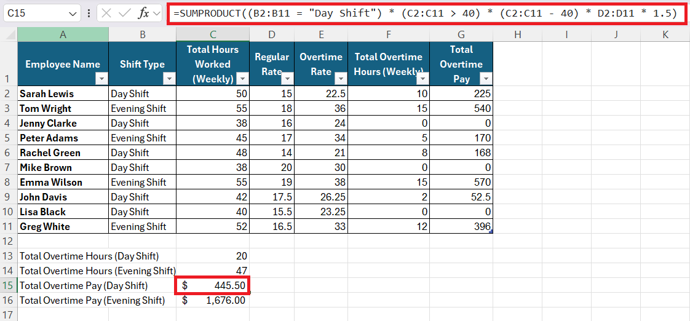This screenshot has height=321, width=690.
Task: Click the value 20 in row 13
Action: click(213, 256)
